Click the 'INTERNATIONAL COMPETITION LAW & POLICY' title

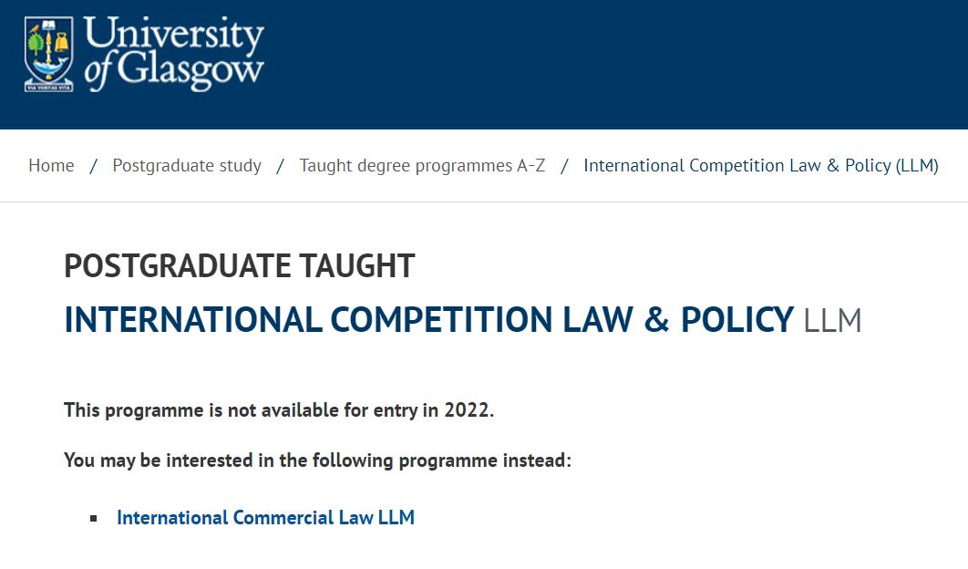(428, 320)
